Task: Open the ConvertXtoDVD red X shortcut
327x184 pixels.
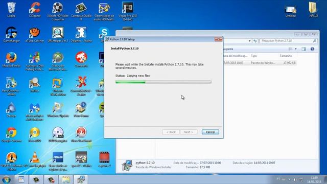Action: point(81,86)
